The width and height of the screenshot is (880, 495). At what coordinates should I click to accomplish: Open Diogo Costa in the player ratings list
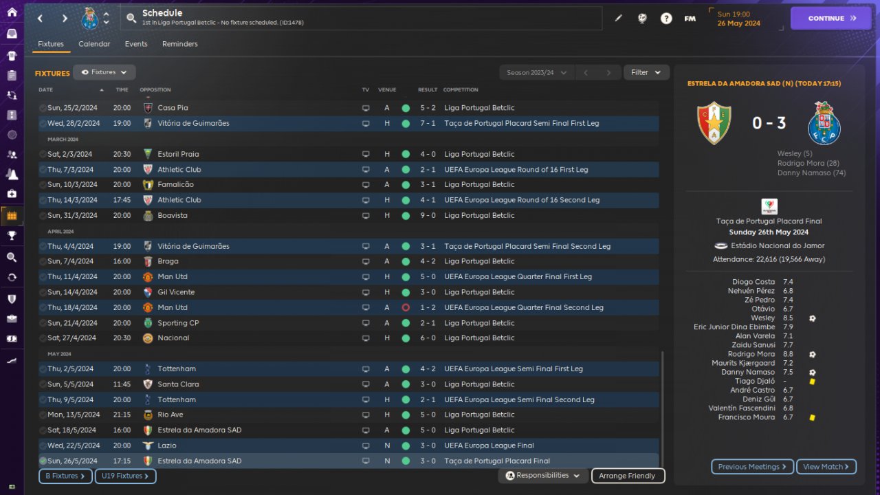pyautogui.click(x=753, y=282)
